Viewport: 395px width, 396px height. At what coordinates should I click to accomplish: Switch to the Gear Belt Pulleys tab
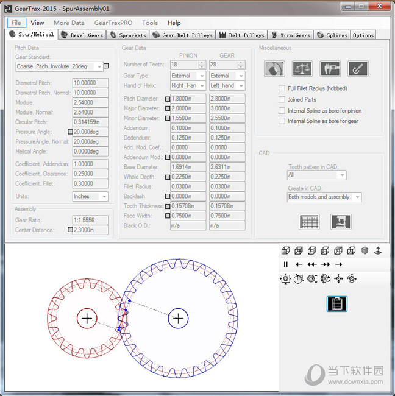pos(182,35)
